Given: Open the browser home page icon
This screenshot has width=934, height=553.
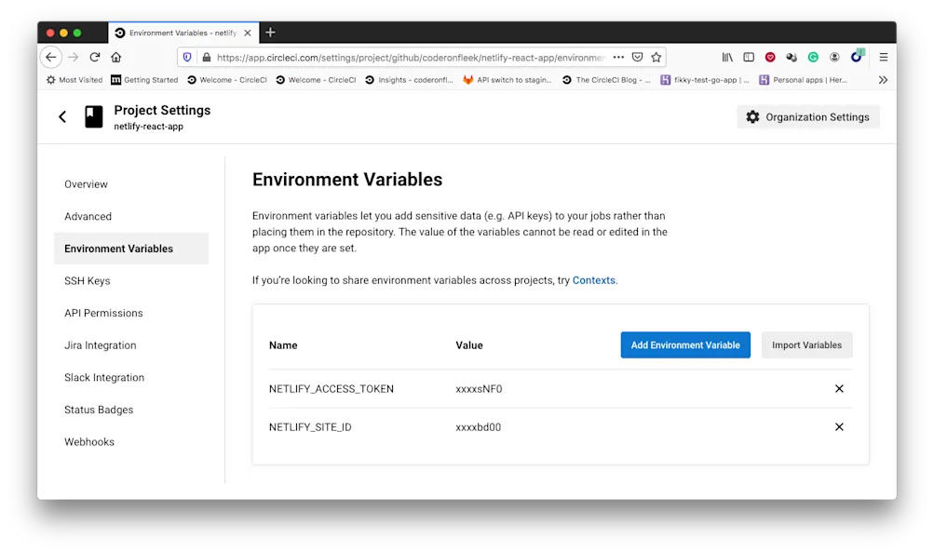Looking at the screenshot, I should coord(116,57).
